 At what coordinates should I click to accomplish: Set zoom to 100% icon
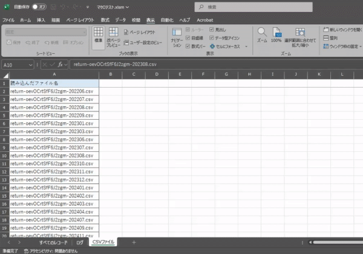[x=276, y=31]
